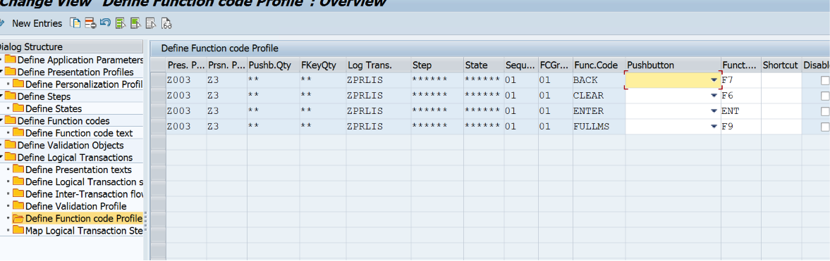Click folder icon of Define Presentation texts
The height and width of the screenshot is (261, 830).
[x=18, y=170]
